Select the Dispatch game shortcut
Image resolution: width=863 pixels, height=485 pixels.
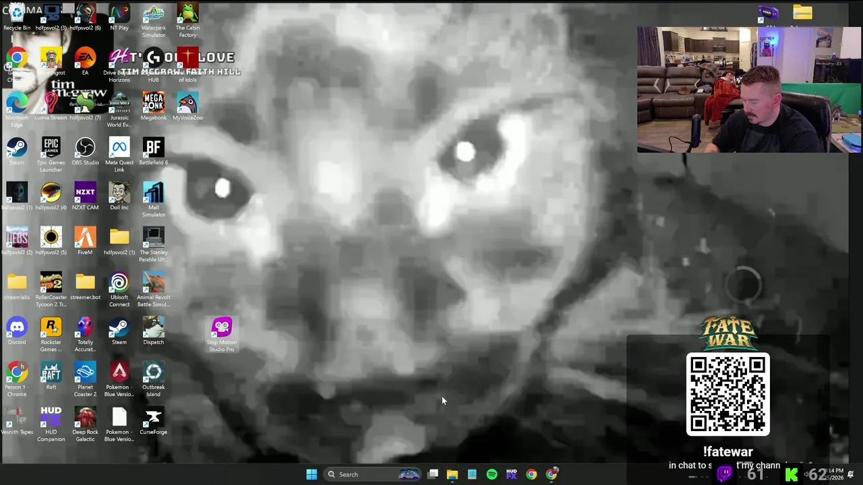(154, 332)
